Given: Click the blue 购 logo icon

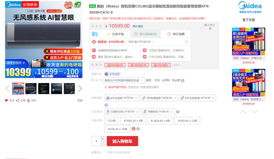Looking at the screenshot, I should click(95, 34).
